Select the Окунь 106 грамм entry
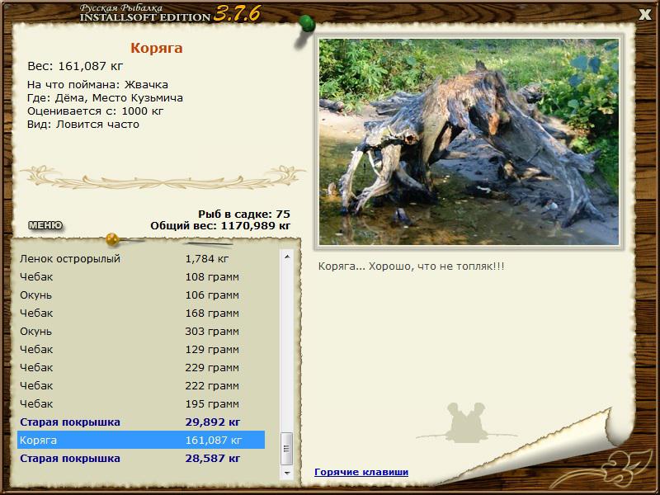660x495 pixels. point(141,295)
